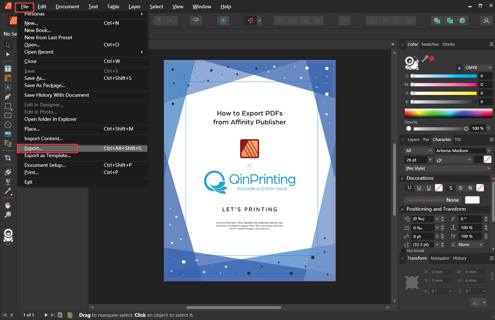The width and height of the screenshot is (495, 320).
Task: Click the X position input field
Action: tap(441, 272)
